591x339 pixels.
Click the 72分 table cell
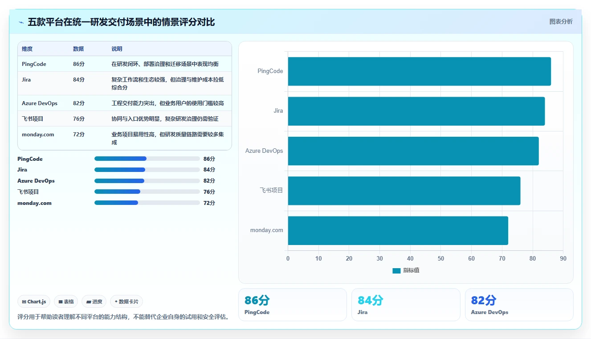click(x=79, y=135)
